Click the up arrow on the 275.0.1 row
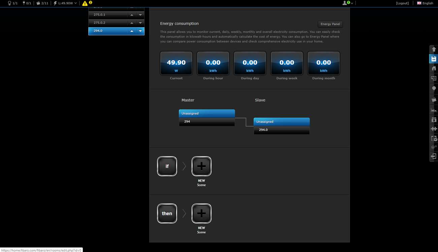The height and width of the screenshot is (252, 438). 132,15
